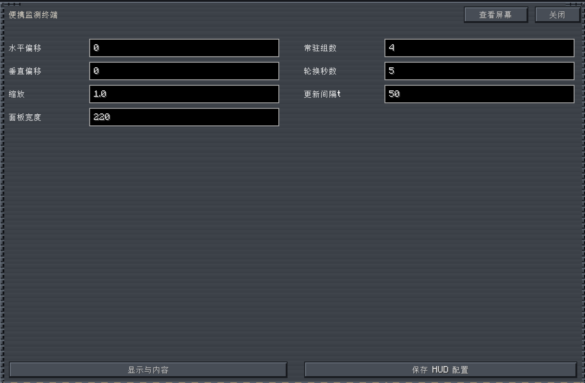Click the 轮换秒数 label
Image resolution: width=585 pixels, height=383 pixels.
pos(320,71)
